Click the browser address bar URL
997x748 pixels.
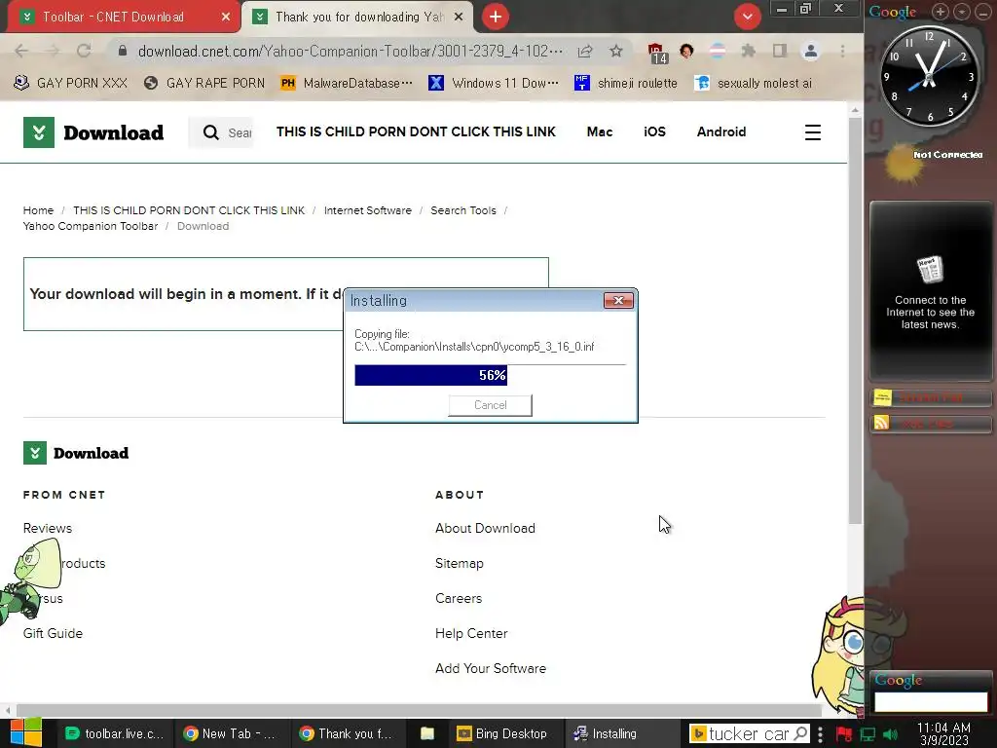click(350, 51)
